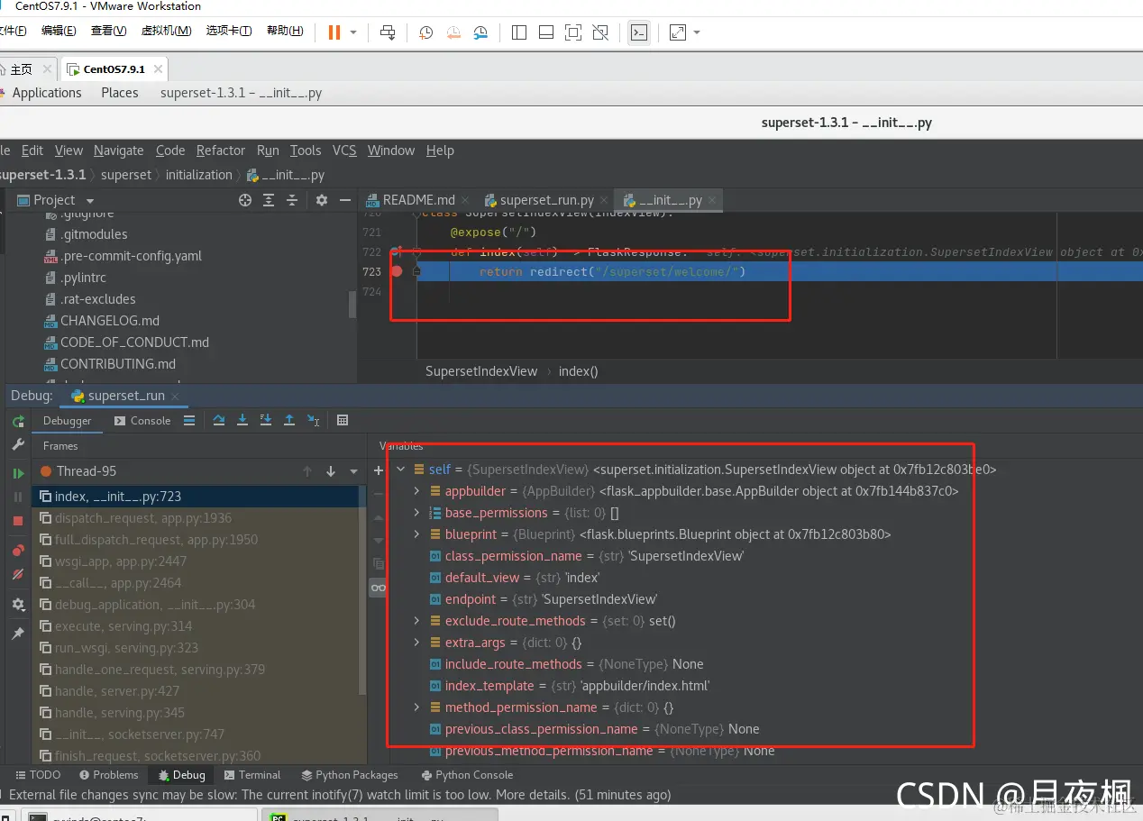Open Python Packages tool window
Viewport: 1143px width, 821px height.
pyautogui.click(x=350, y=775)
